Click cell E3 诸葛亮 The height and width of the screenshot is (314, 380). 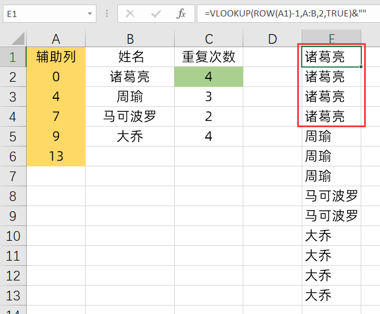332,97
